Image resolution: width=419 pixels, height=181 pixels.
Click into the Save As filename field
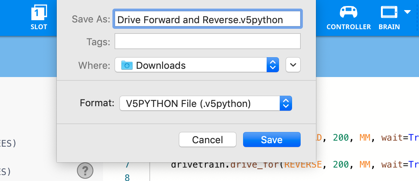[207, 19]
